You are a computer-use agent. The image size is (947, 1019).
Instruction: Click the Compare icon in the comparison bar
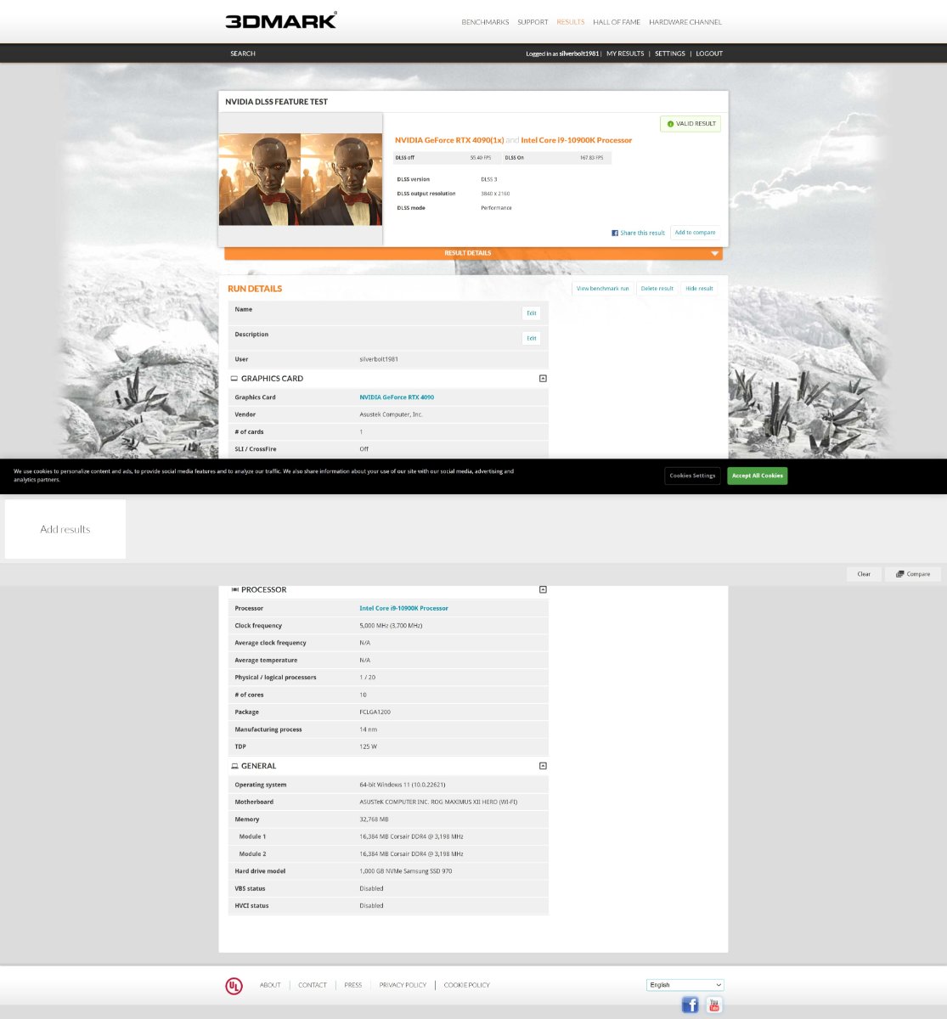(x=899, y=574)
